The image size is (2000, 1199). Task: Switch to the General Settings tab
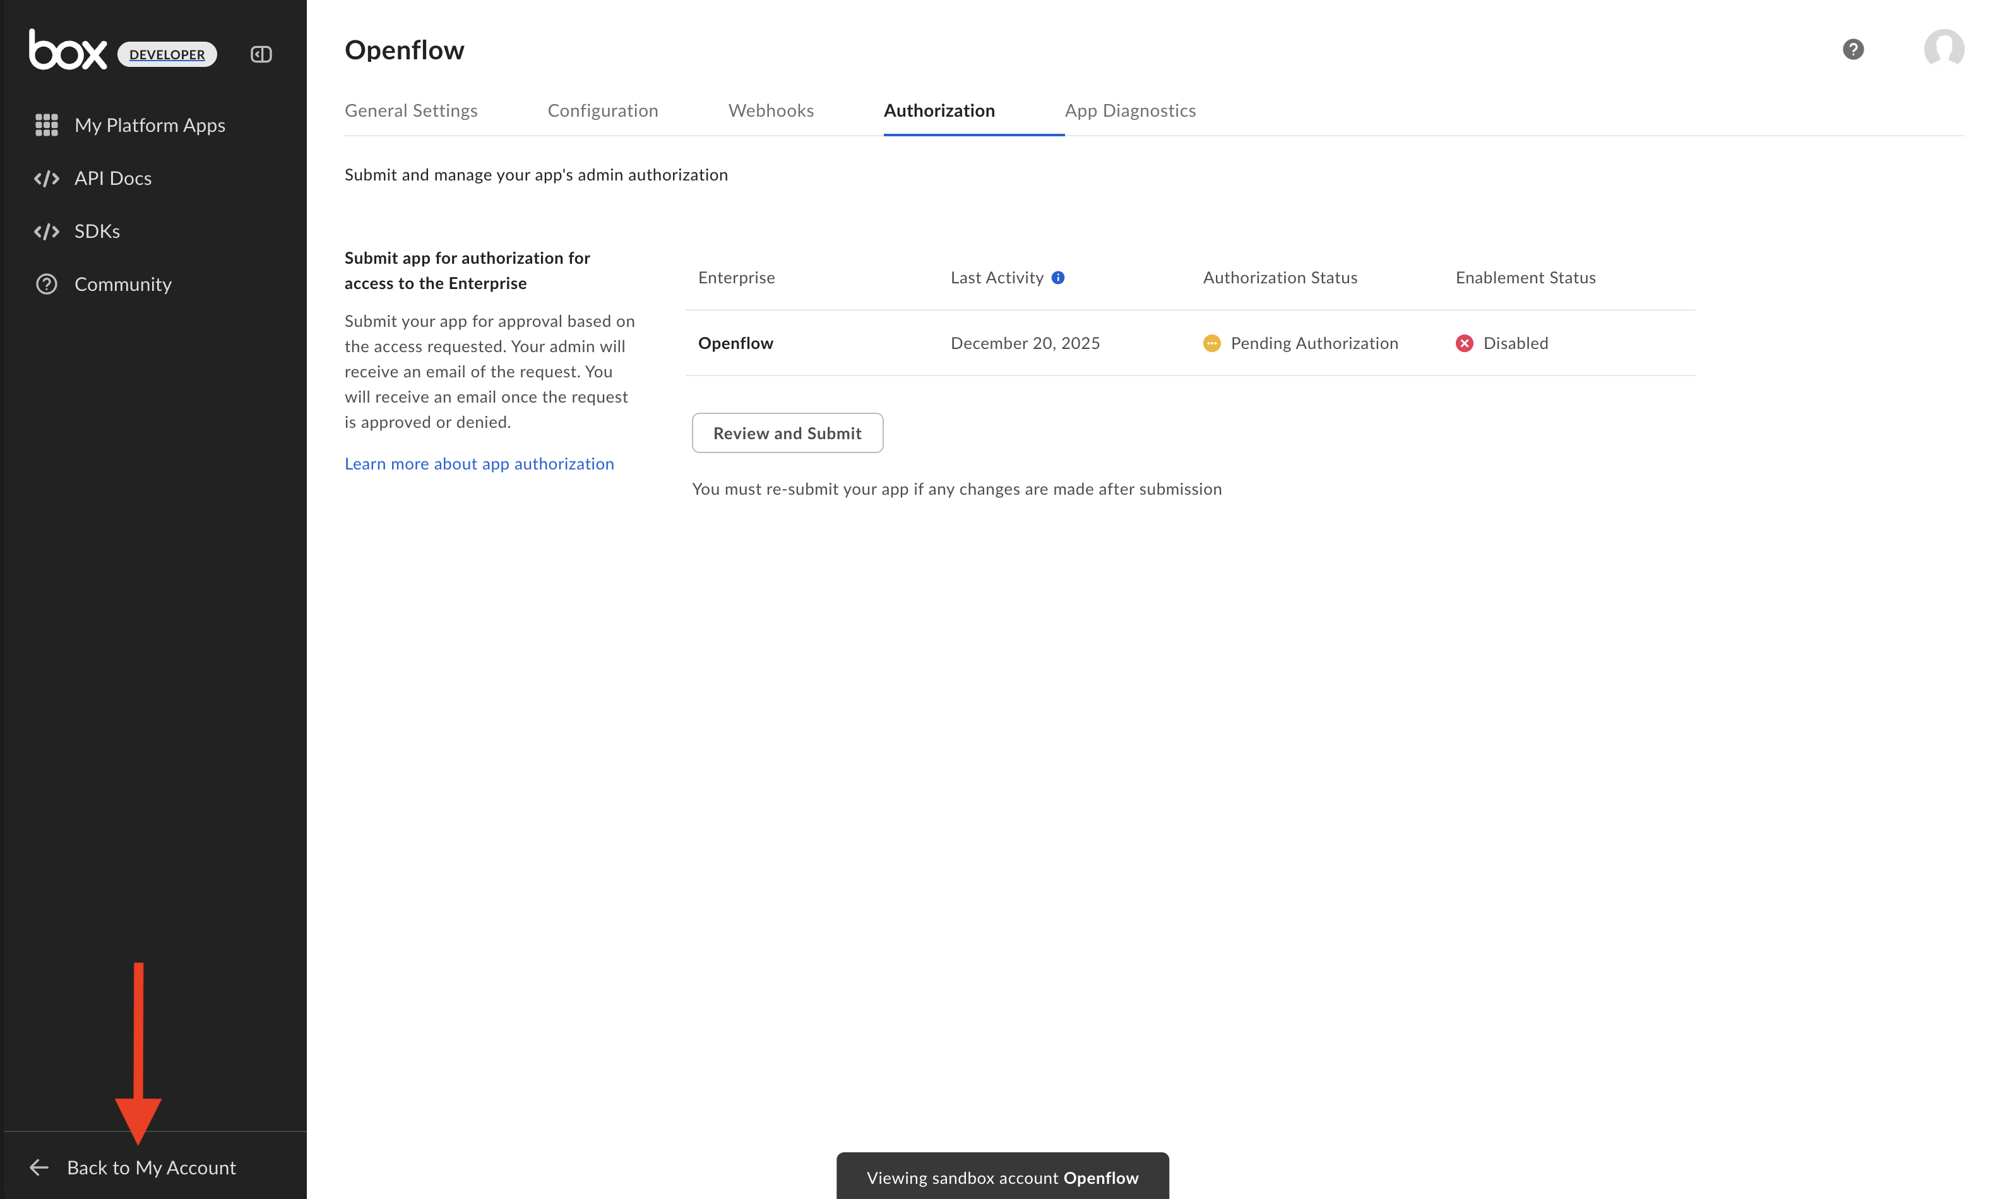[x=410, y=110]
